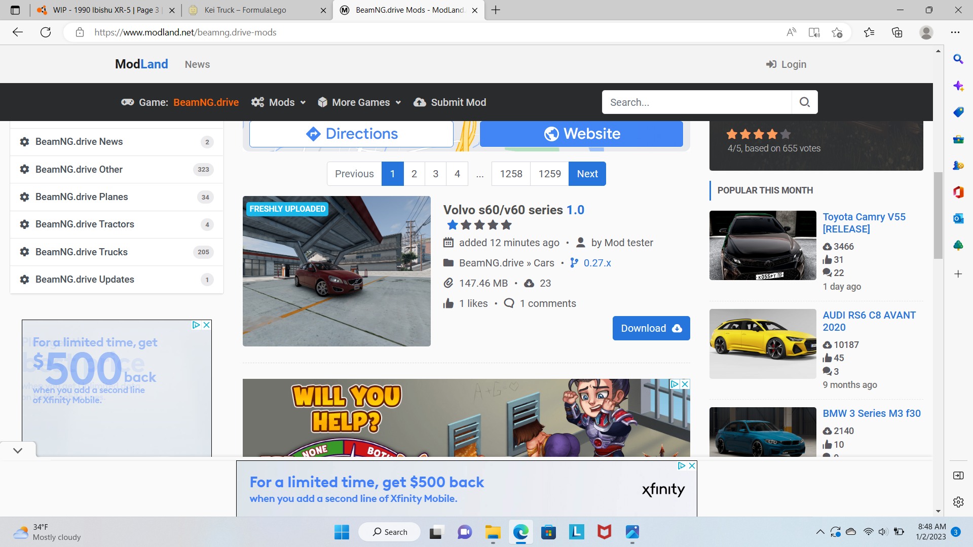Image resolution: width=973 pixels, height=547 pixels.
Task: Click the ModLand logo
Action: [141, 64]
